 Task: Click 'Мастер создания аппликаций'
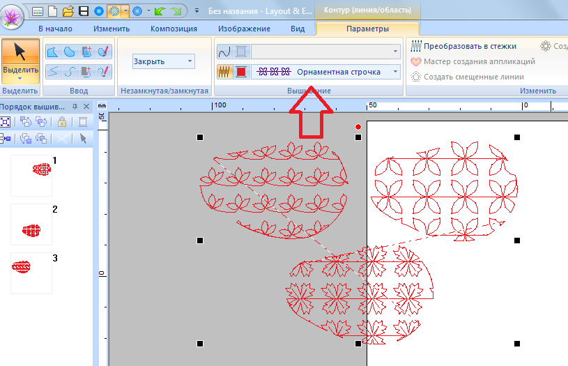tap(473, 61)
